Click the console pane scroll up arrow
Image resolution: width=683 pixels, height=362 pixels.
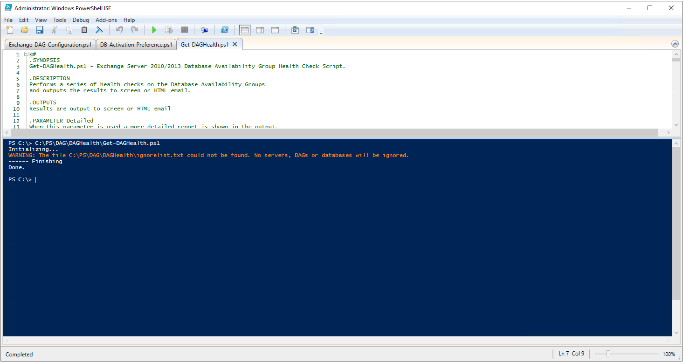pyautogui.click(x=676, y=143)
